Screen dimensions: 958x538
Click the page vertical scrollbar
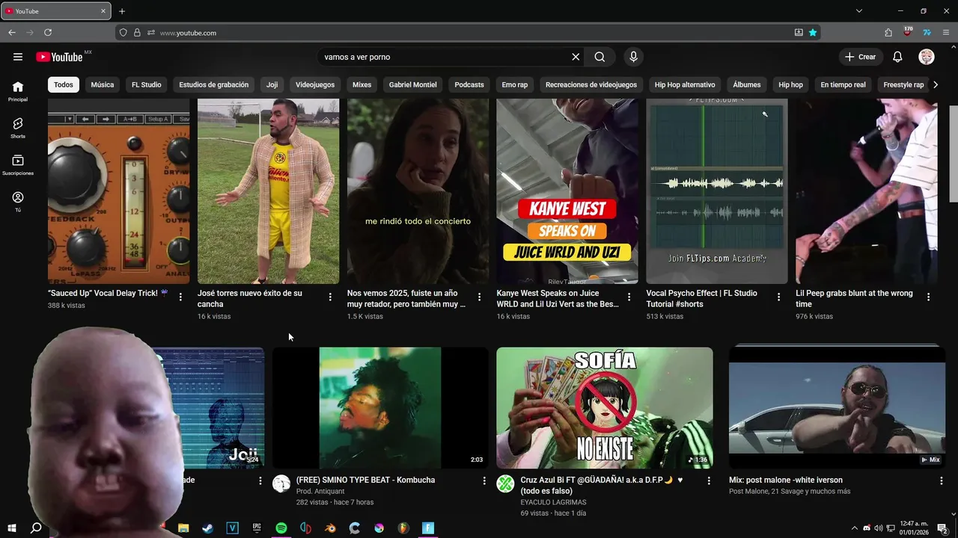tap(954, 153)
